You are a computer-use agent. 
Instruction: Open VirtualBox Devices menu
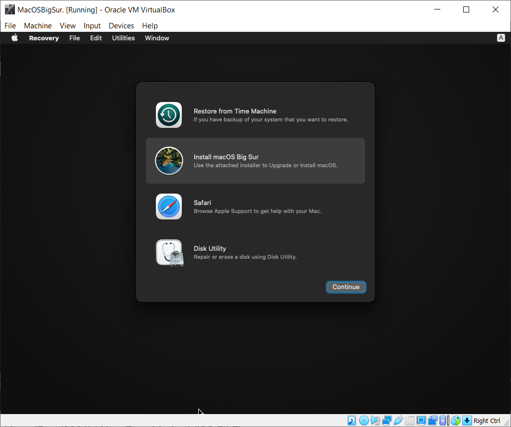tap(121, 26)
